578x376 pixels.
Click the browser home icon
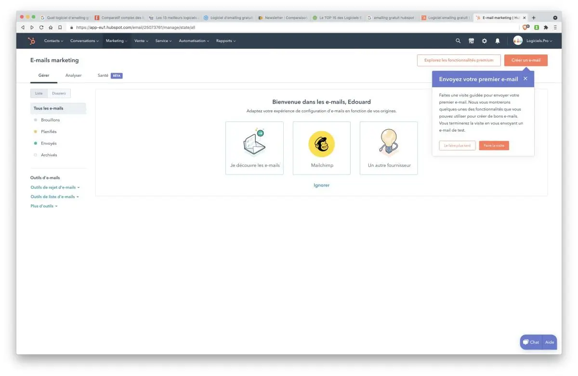click(x=51, y=27)
